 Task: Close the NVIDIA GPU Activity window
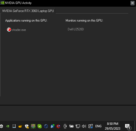133,3
